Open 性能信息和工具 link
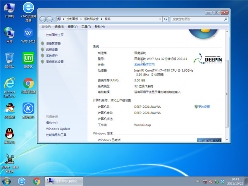The width and height of the screenshot is (248, 186). 56,135
